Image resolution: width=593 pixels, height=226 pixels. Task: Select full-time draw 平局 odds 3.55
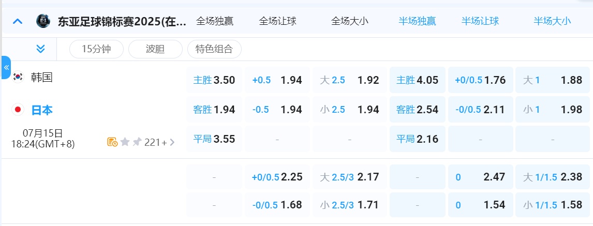(214, 139)
